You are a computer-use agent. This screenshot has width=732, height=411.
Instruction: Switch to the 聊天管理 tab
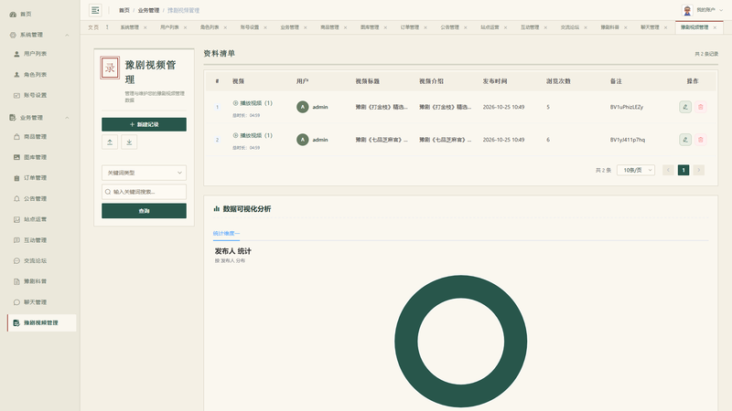pyautogui.click(x=650, y=27)
